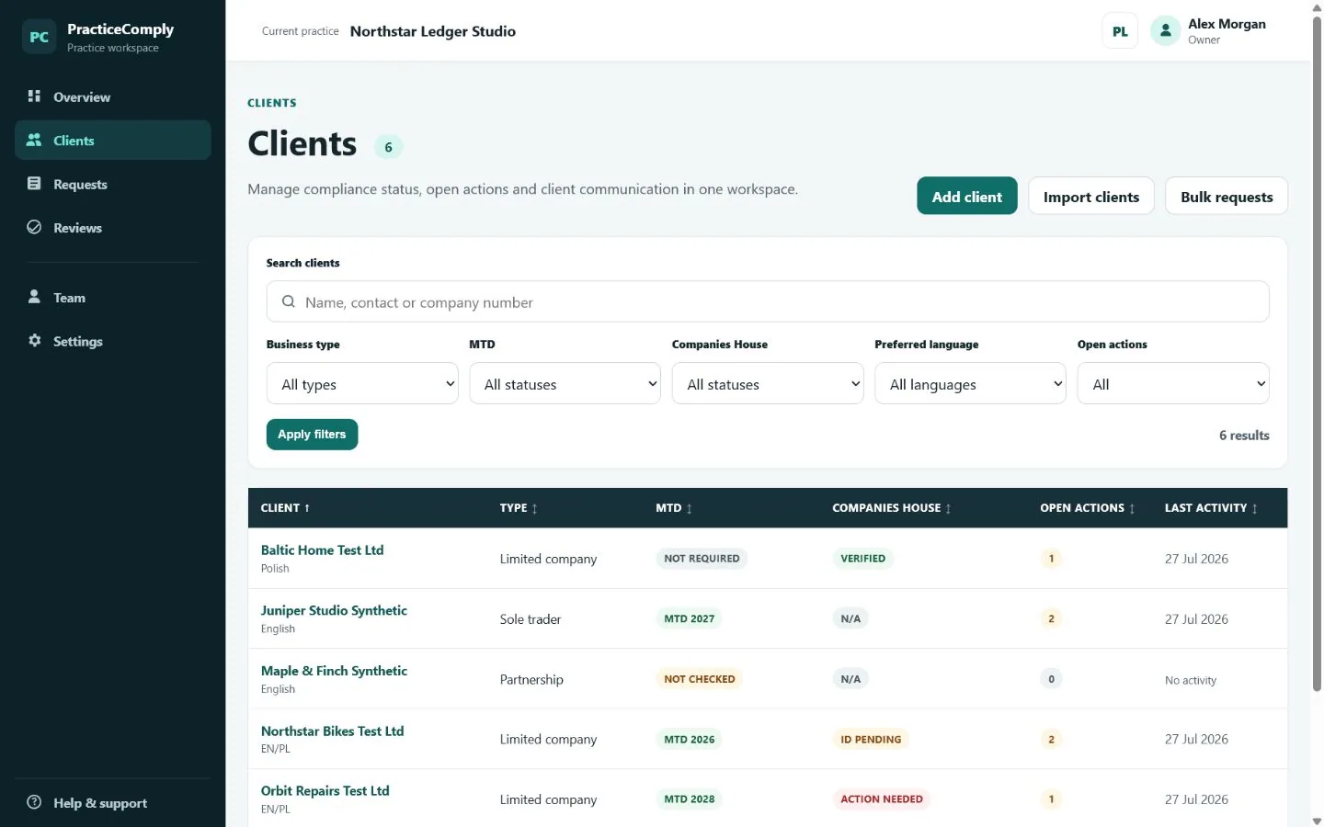Click the Overview grid icon in sidebar
1324x827 pixels.
tap(34, 96)
